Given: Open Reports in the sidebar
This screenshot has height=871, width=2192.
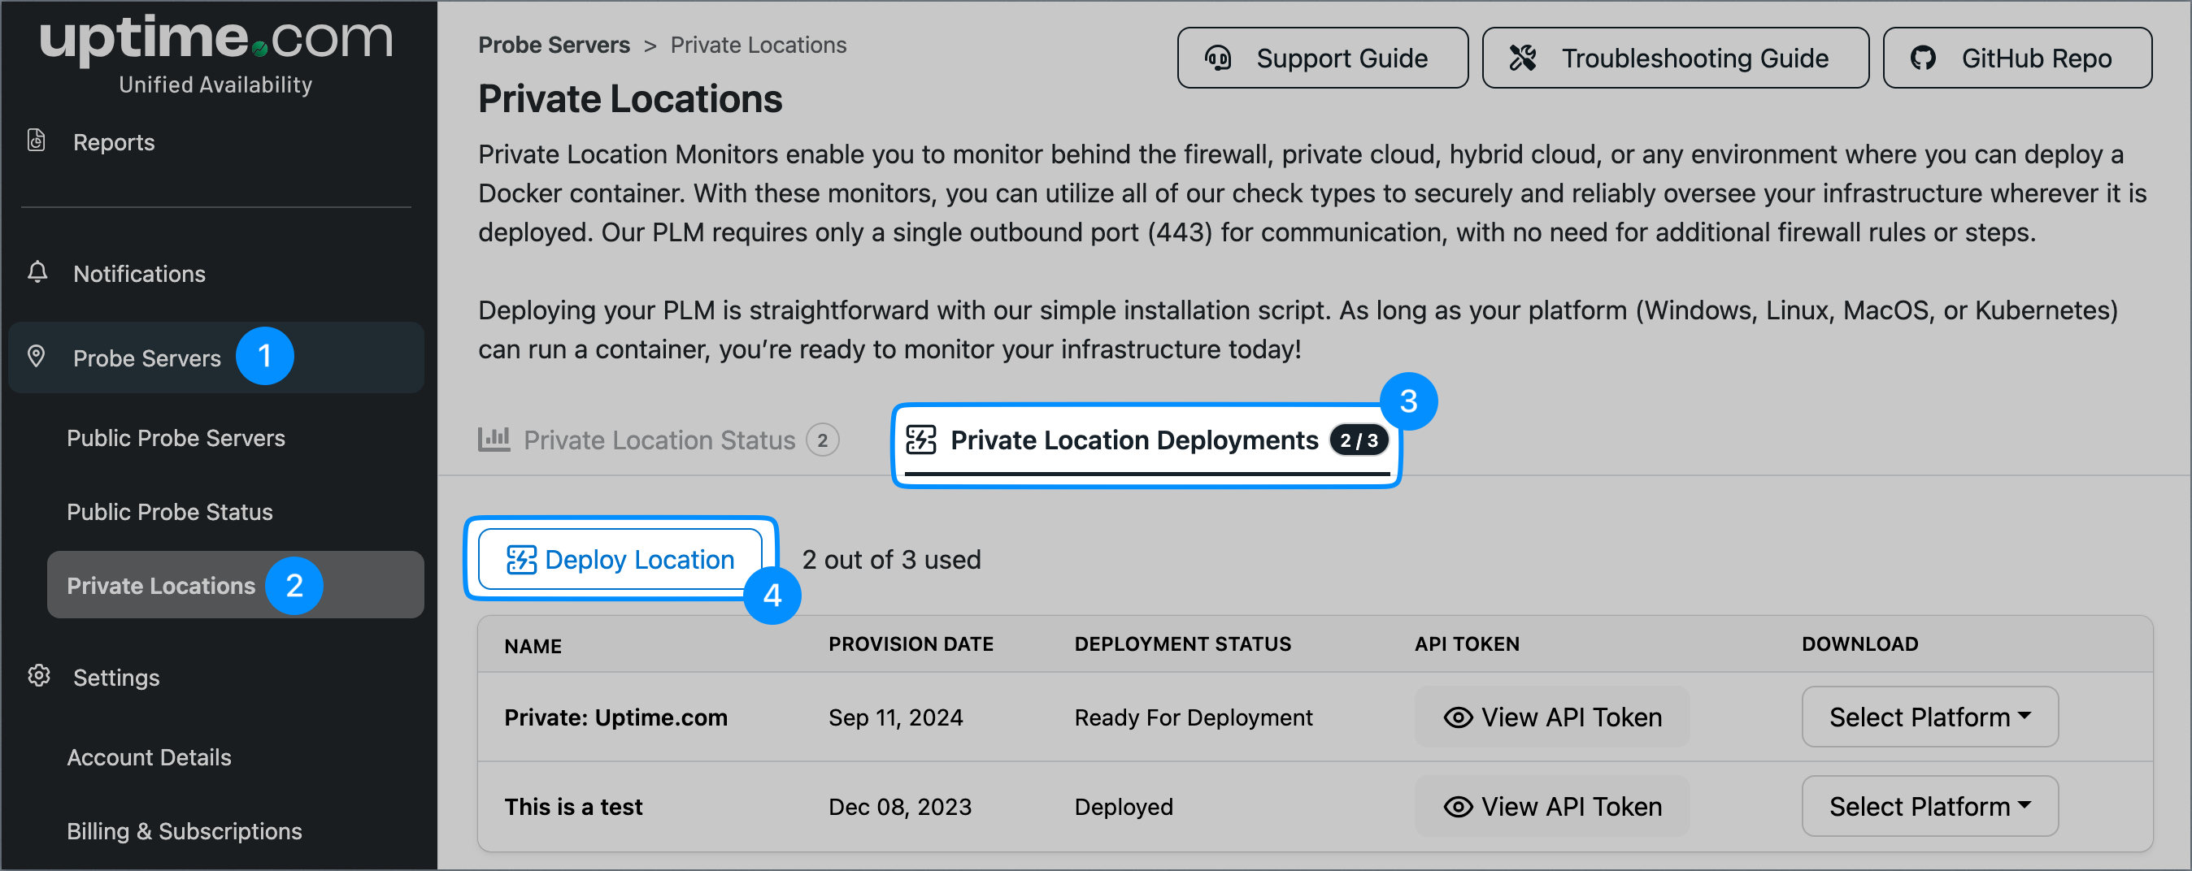Looking at the screenshot, I should [113, 142].
